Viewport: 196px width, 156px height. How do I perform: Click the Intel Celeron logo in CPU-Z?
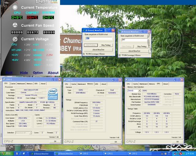53,94
